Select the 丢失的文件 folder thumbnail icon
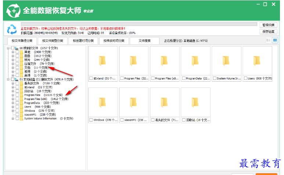284x175 pixels. click(x=164, y=102)
